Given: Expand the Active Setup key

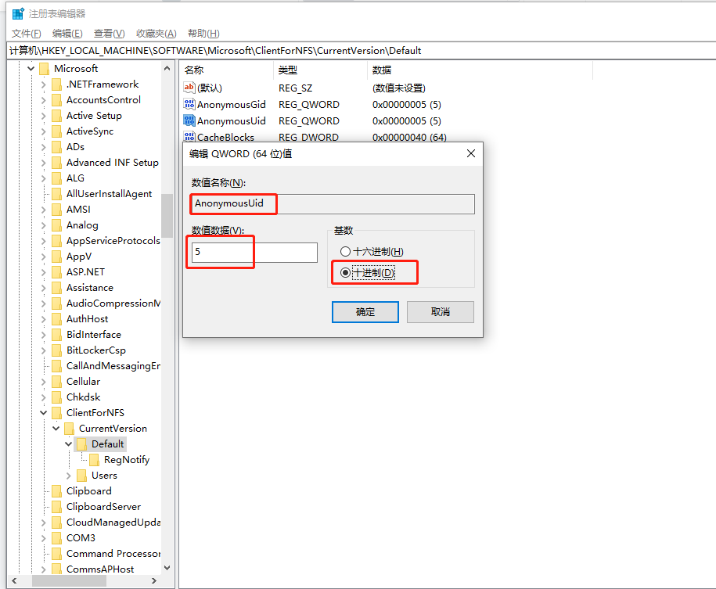Looking at the screenshot, I should (43, 116).
